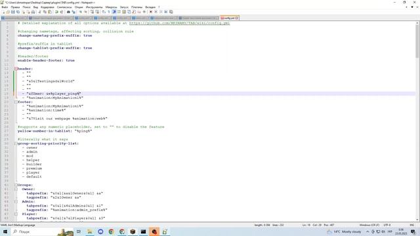Start macro recording with red dot icon
420x236 pixels.
150,12
